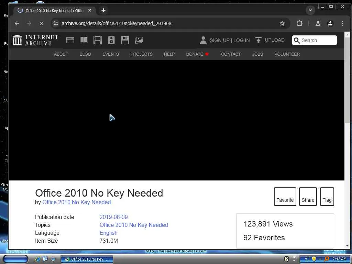Open the CONTACT menu item

point(231,54)
